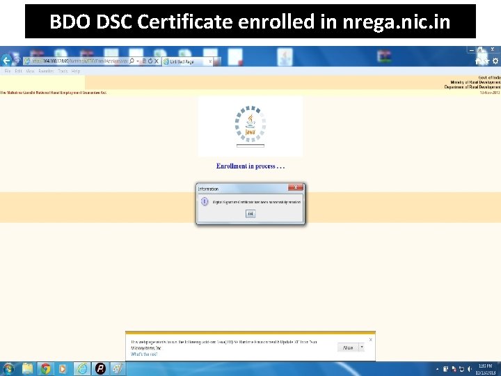The height and width of the screenshot is (376, 501).
Task: Dismiss the add-on notification bar
Action: [x=371, y=340]
